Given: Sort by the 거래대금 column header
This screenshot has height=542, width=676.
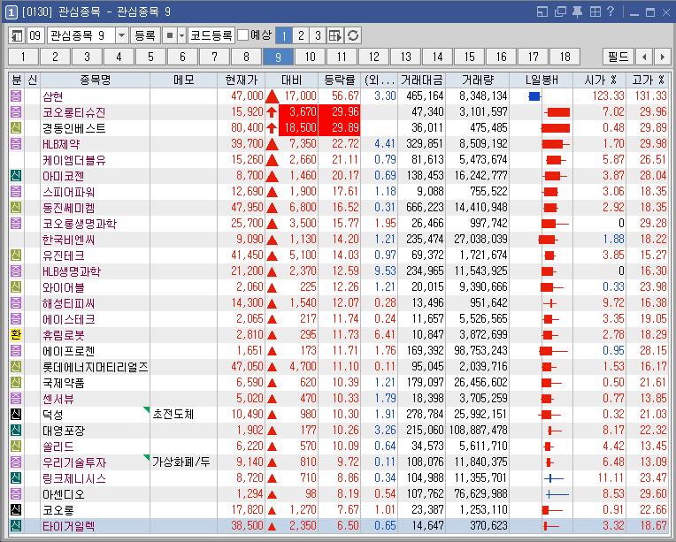Looking at the screenshot, I should [x=422, y=80].
